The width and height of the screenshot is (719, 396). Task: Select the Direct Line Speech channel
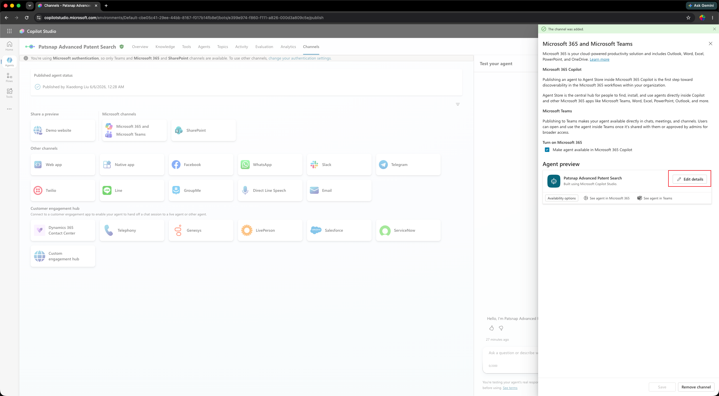270,190
